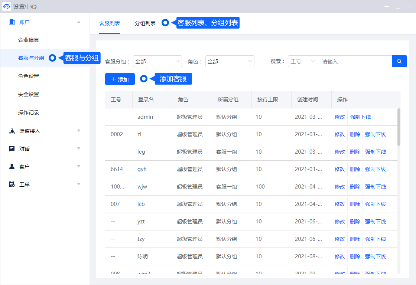Click 强制下线 for user gyh

click(x=376, y=169)
